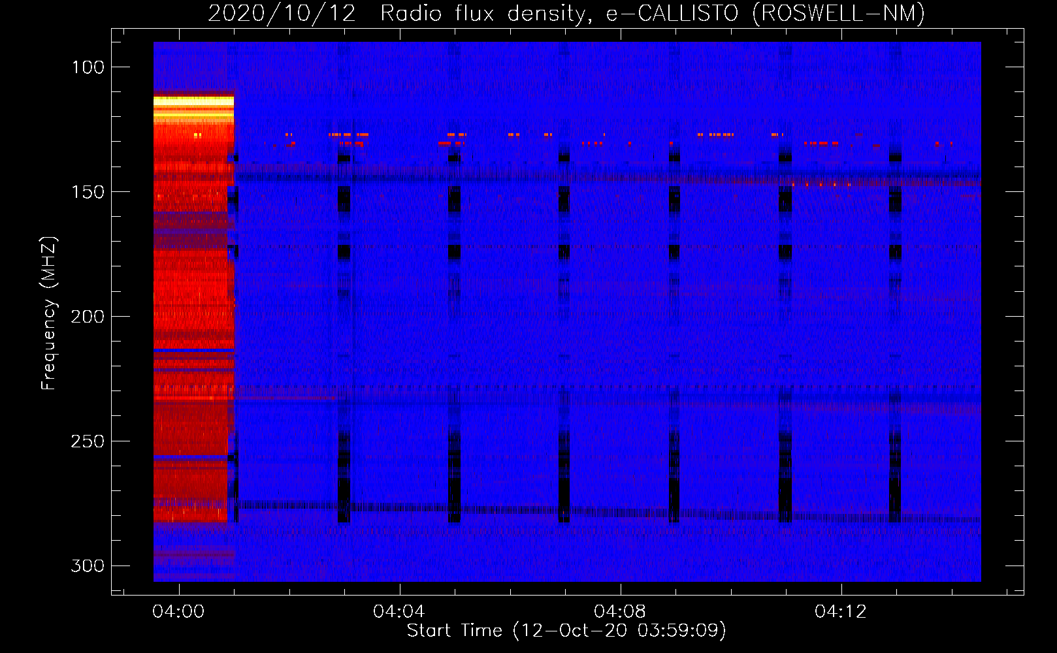Select the 'e-CALLISTO (ROSWELL-NM)' title text
The width and height of the screenshot is (1057, 653).
point(766,14)
